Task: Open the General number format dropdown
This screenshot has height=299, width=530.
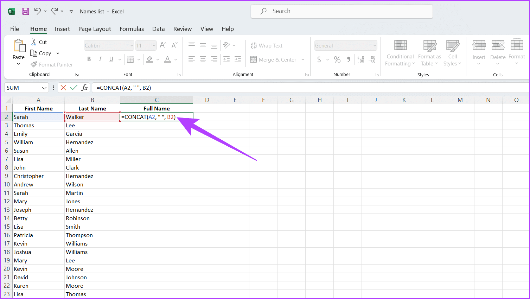Action: point(375,45)
